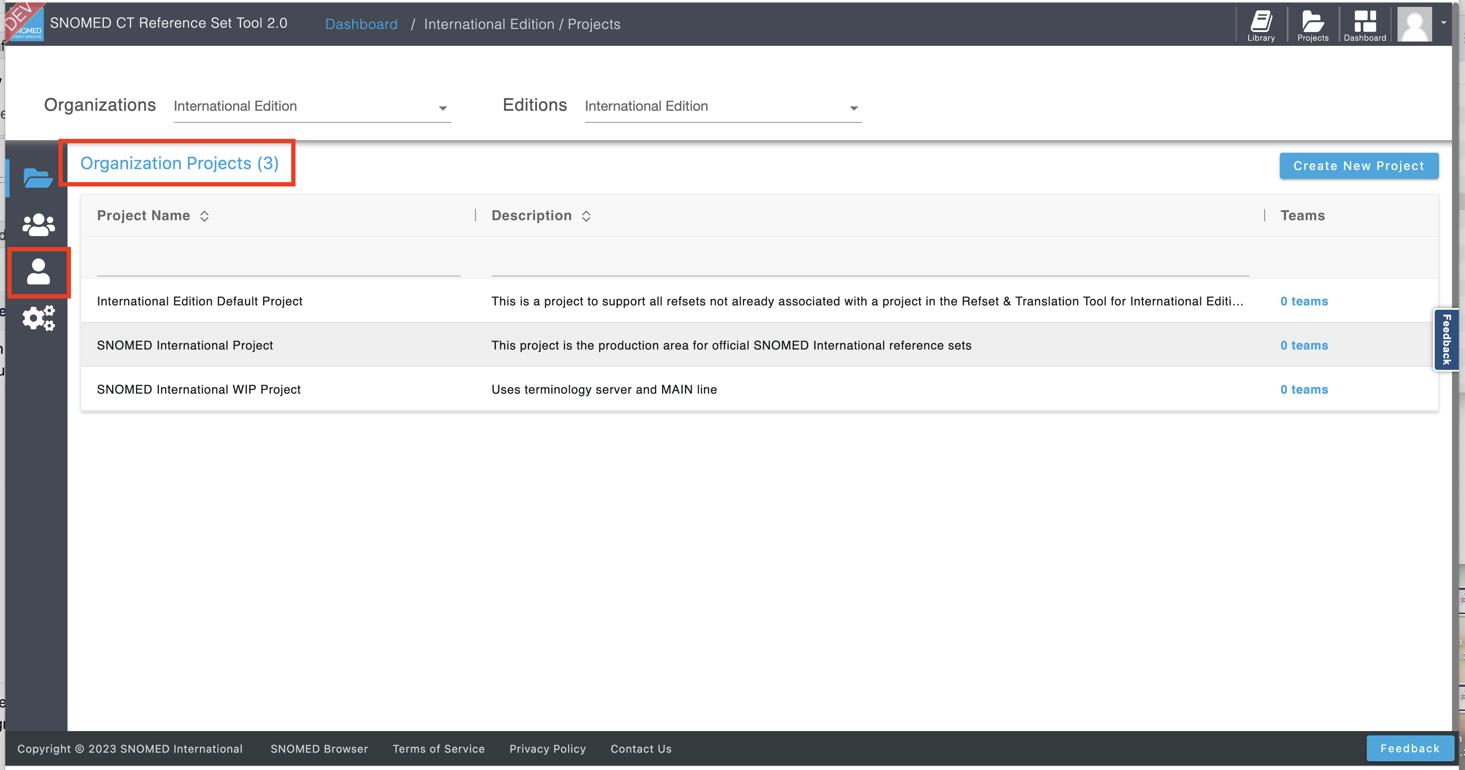This screenshot has height=770, width=1465.
Task: Open Projects folder icon in header
Action: coord(1313,25)
